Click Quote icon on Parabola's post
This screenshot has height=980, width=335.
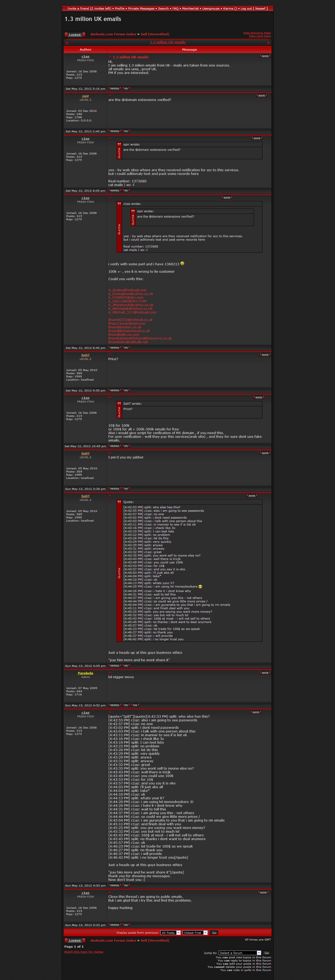tap(265, 673)
